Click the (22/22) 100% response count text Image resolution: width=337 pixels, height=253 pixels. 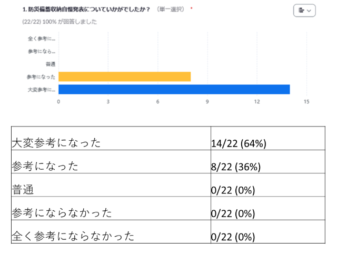[x=52, y=21]
